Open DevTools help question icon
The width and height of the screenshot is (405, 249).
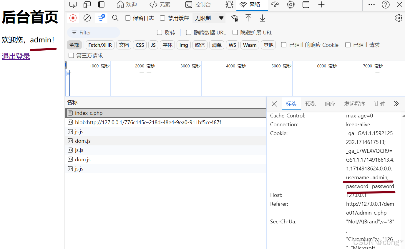tap(386, 5)
